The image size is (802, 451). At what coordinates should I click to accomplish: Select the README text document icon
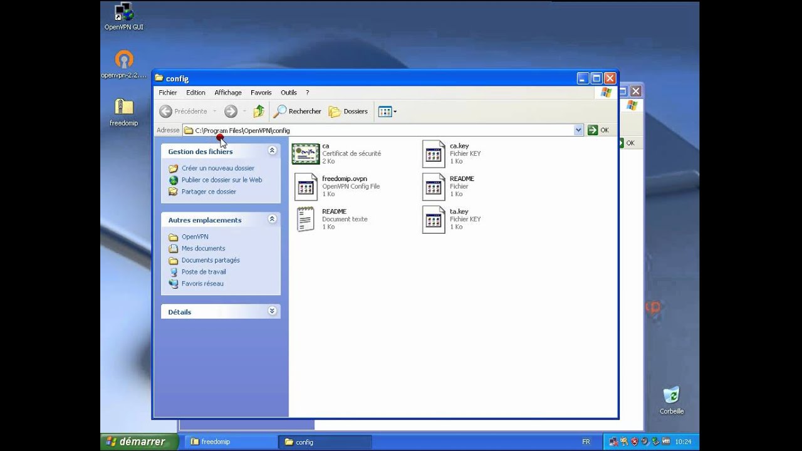pos(306,219)
